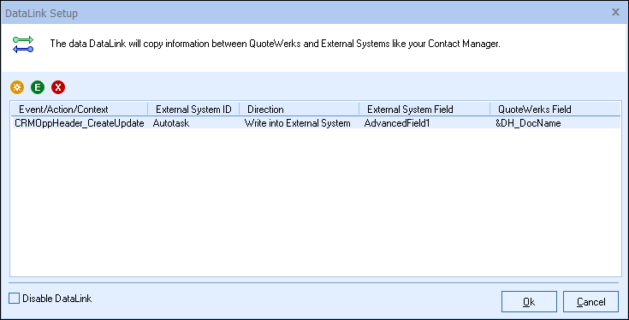
Task: Close the DataLink Setup dialog
Action: 615,13
